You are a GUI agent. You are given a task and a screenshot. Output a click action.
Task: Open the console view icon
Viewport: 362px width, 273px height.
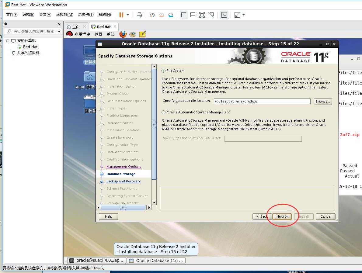click(x=224, y=15)
